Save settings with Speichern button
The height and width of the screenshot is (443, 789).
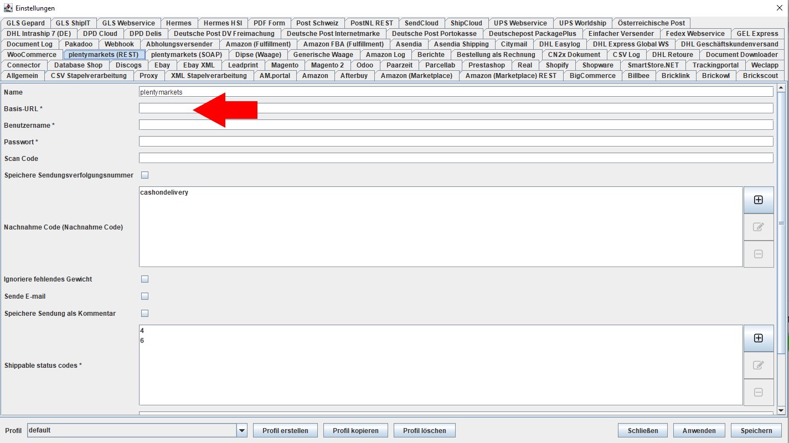pyautogui.click(x=756, y=430)
